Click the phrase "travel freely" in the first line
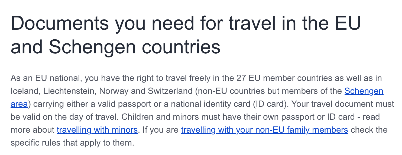Image resolution: width=402 pixels, height=155 pixels. 171,78
